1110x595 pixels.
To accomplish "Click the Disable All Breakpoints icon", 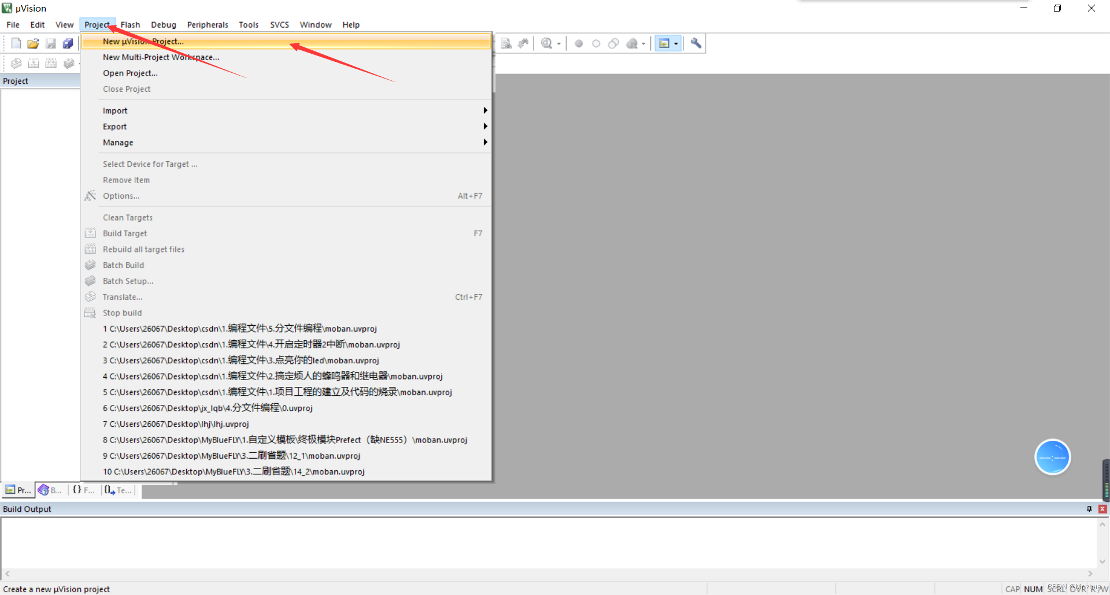I will click(x=613, y=43).
